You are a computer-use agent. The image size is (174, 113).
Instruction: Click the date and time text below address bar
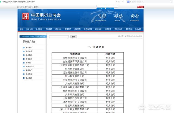(x=28, y=7)
